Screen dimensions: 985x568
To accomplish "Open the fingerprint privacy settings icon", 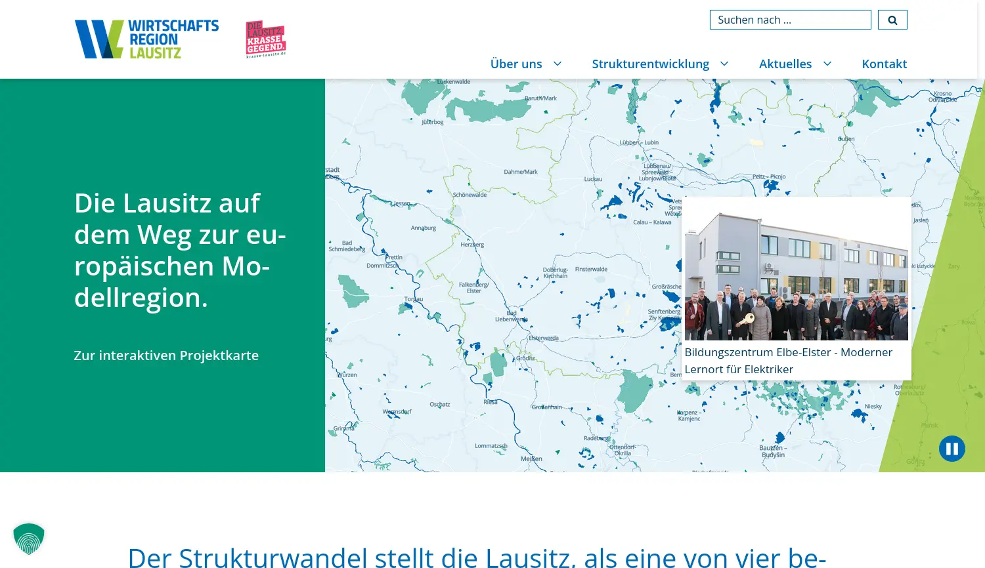I will (x=29, y=538).
